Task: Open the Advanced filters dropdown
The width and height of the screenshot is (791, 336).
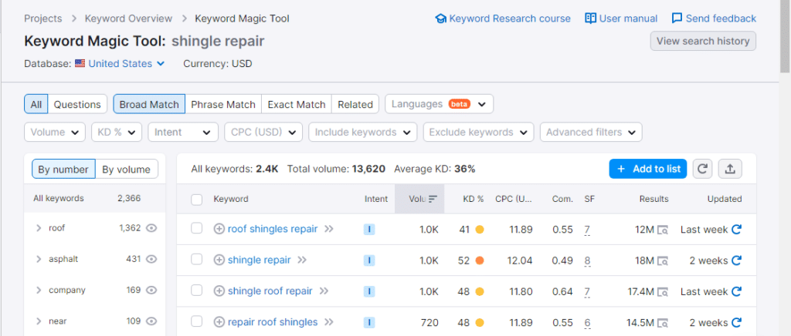Action: (x=591, y=133)
